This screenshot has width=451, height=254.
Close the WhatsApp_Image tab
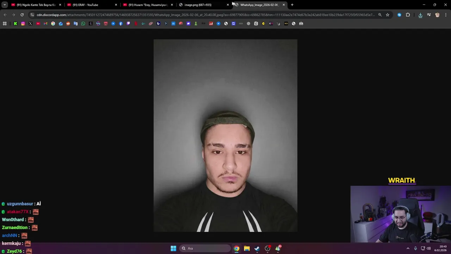click(284, 5)
